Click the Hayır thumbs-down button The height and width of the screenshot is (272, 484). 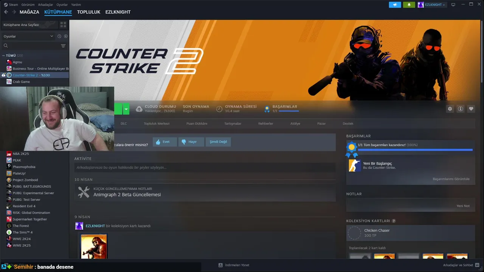[191, 142]
